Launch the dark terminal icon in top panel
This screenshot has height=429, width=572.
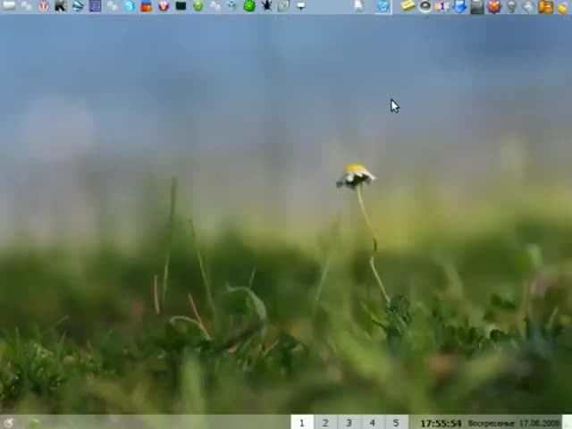point(181,6)
